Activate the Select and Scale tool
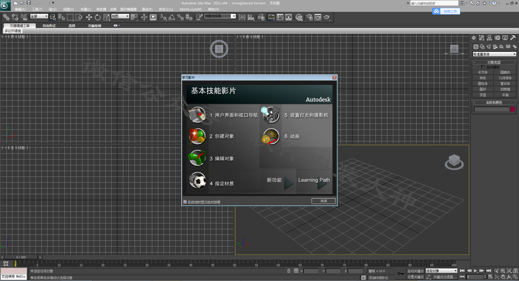The image size is (519, 281). [107, 17]
